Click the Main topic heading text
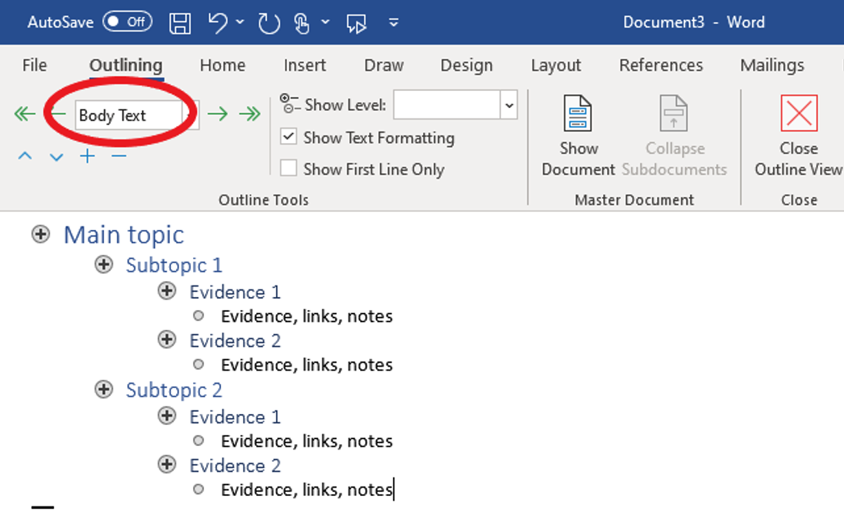Image resolution: width=844 pixels, height=522 pixels. [124, 235]
